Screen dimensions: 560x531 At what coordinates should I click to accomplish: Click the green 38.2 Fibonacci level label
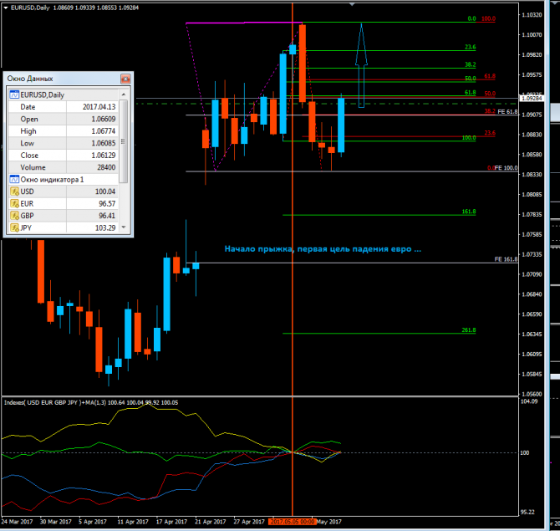point(470,64)
